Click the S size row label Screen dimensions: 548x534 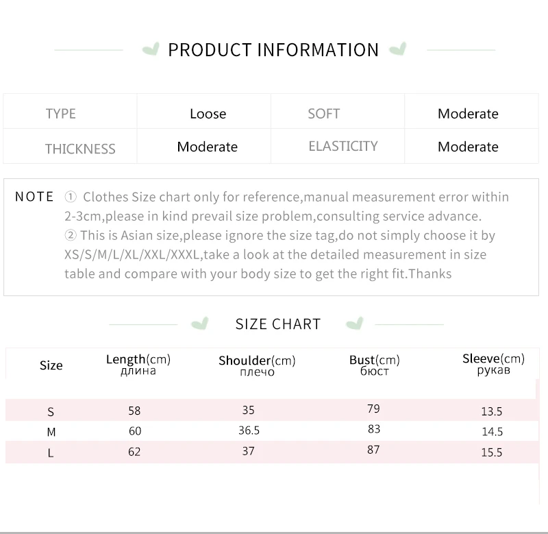(x=51, y=411)
